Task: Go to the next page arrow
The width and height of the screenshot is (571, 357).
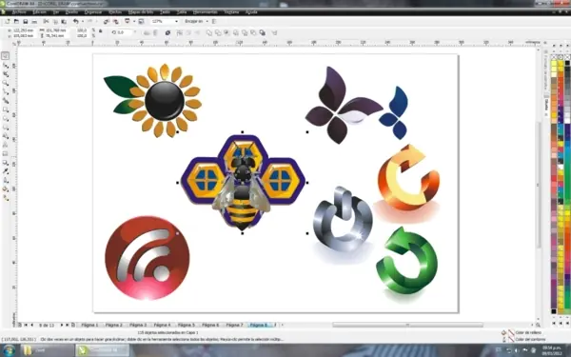Action: 62,325
